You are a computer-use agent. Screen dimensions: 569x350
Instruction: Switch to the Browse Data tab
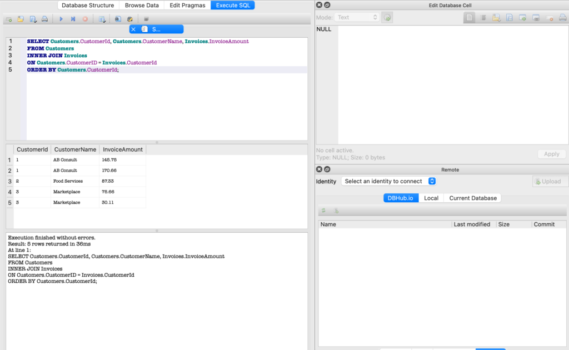(x=142, y=5)
